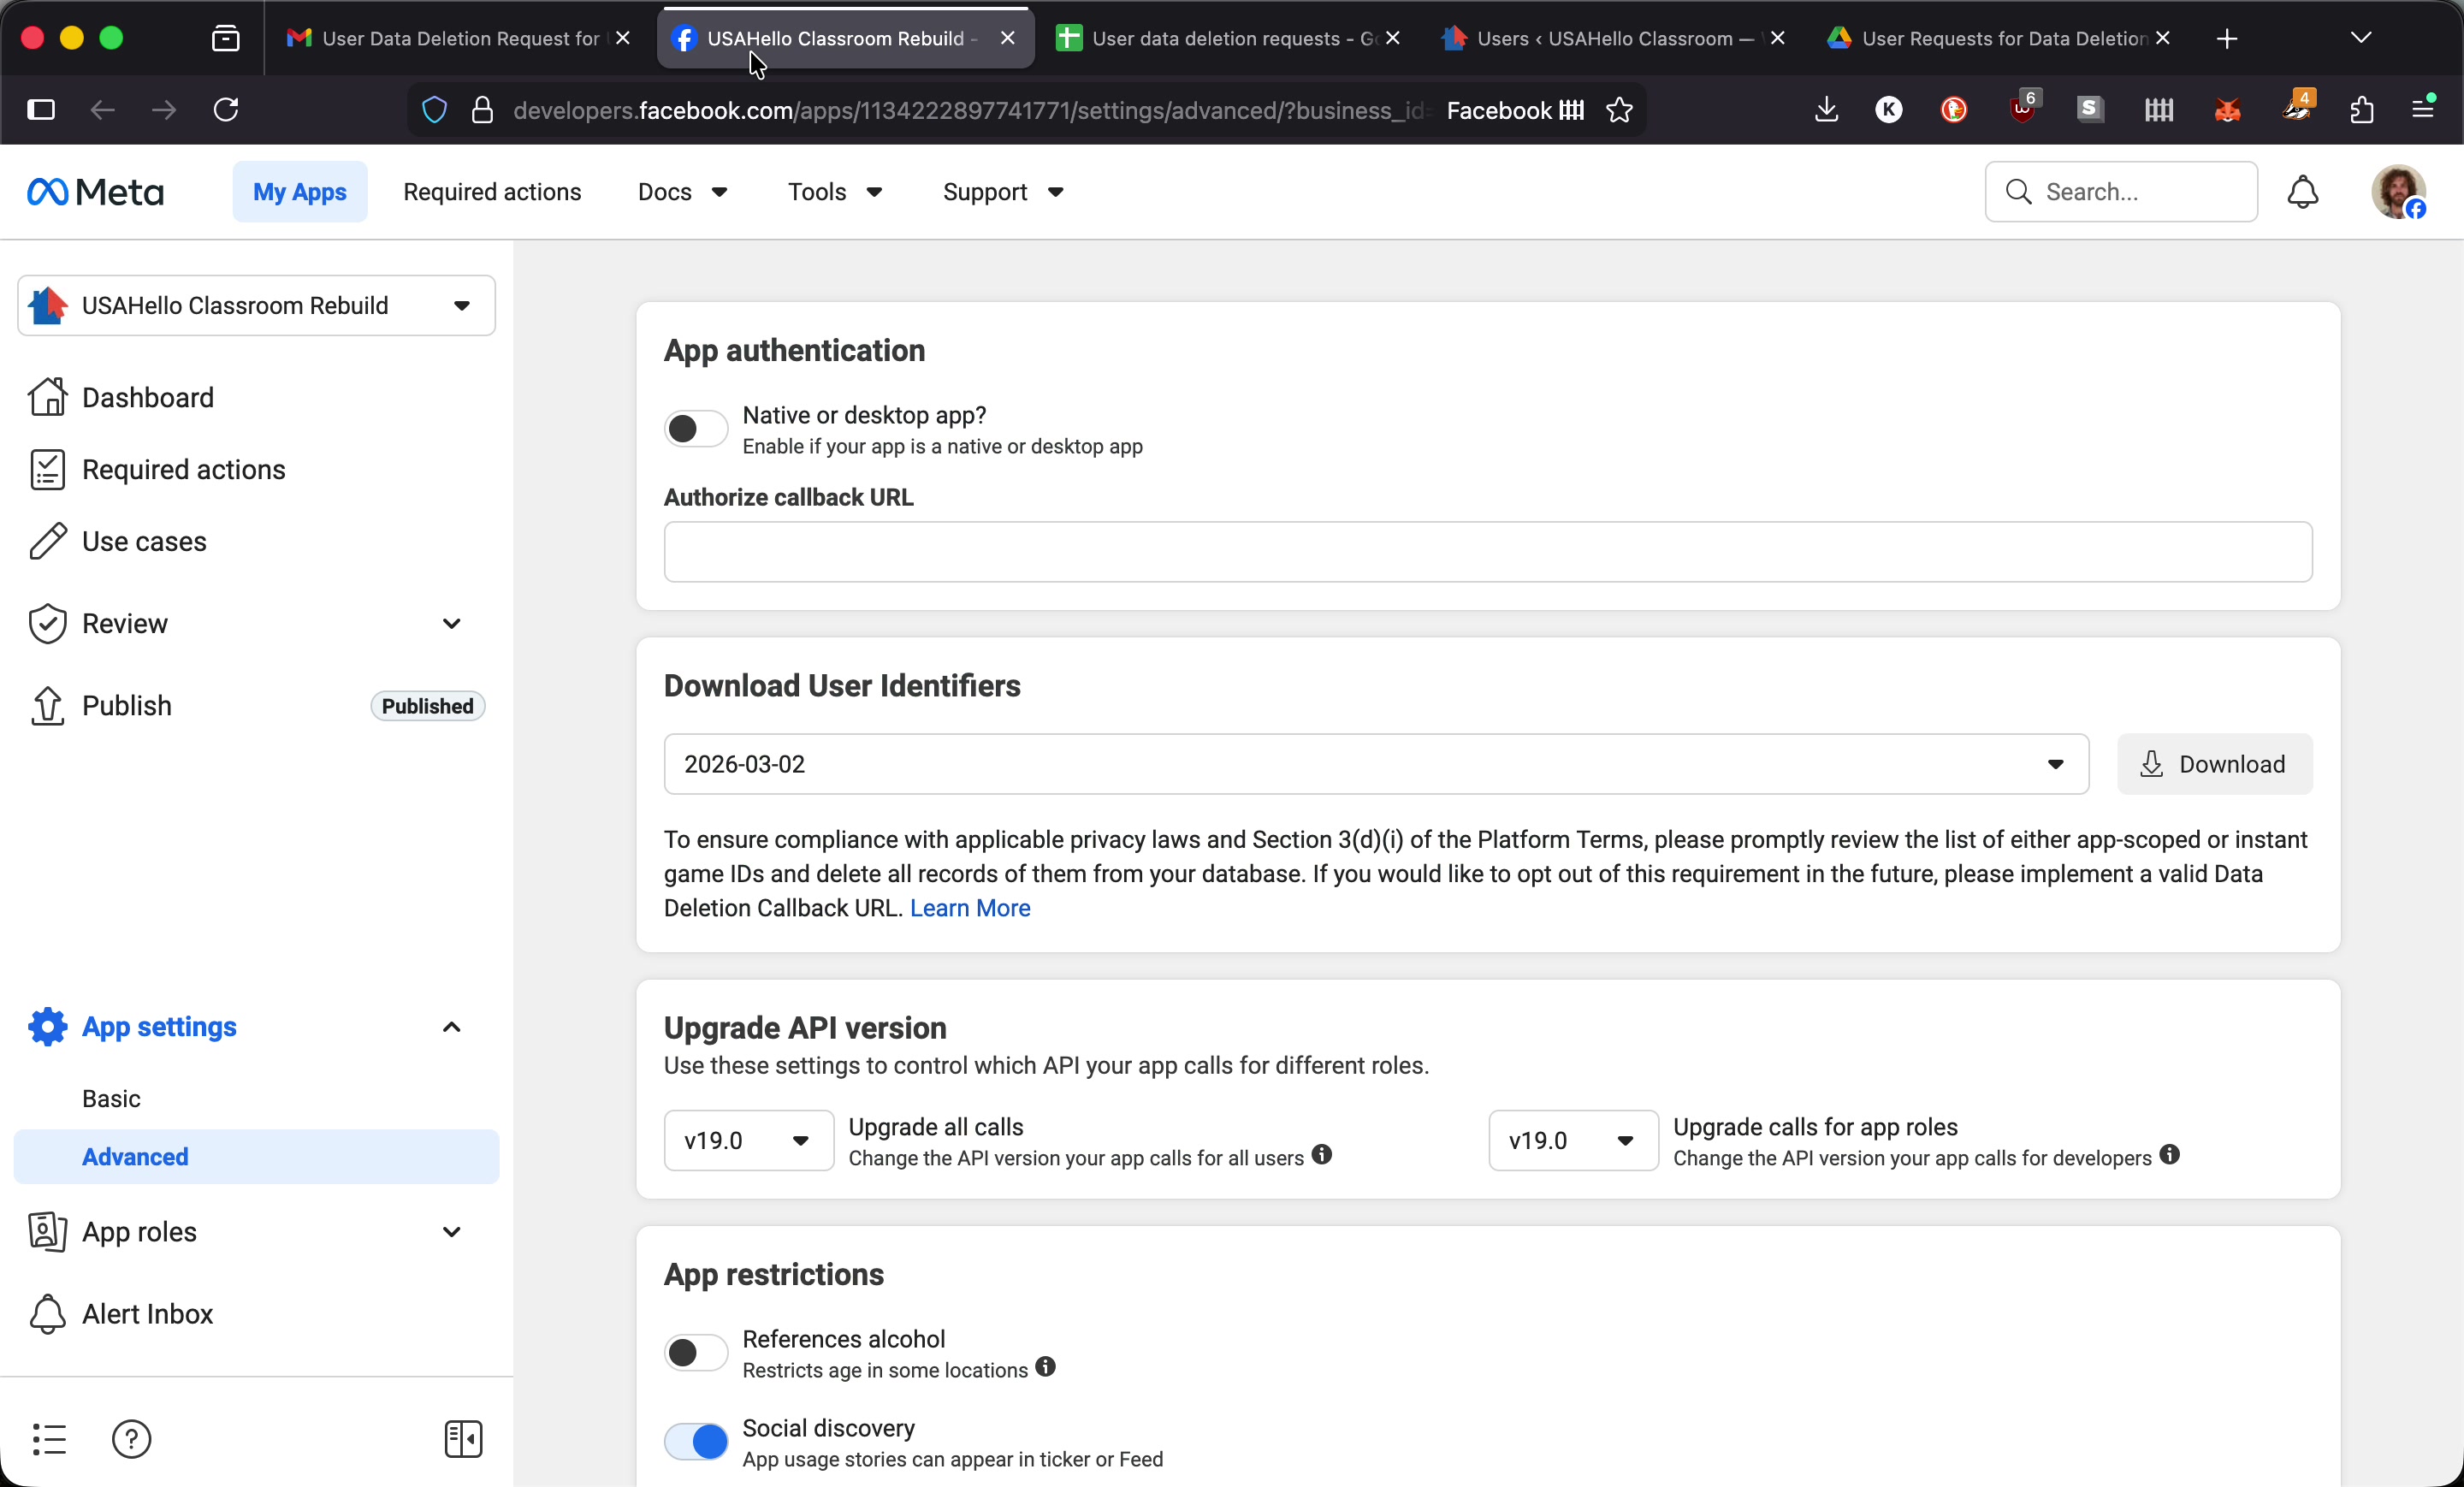Expand the Review section chevron

click(x=452, y=623)
